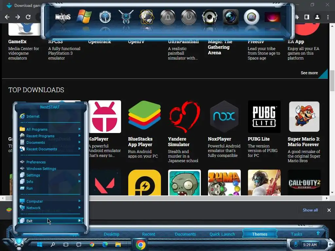Expand the Info submenu arrow

(x=79, y=181)
